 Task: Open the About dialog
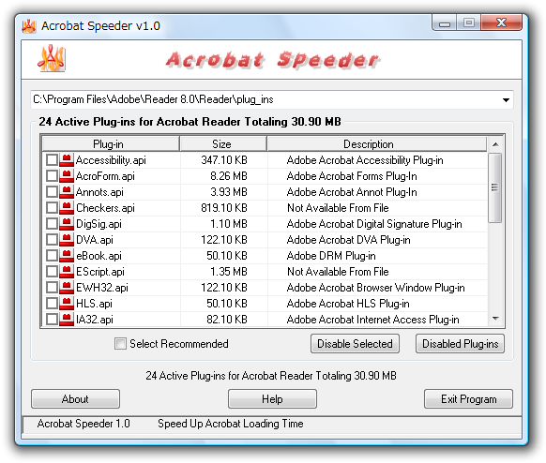(75, 399)
